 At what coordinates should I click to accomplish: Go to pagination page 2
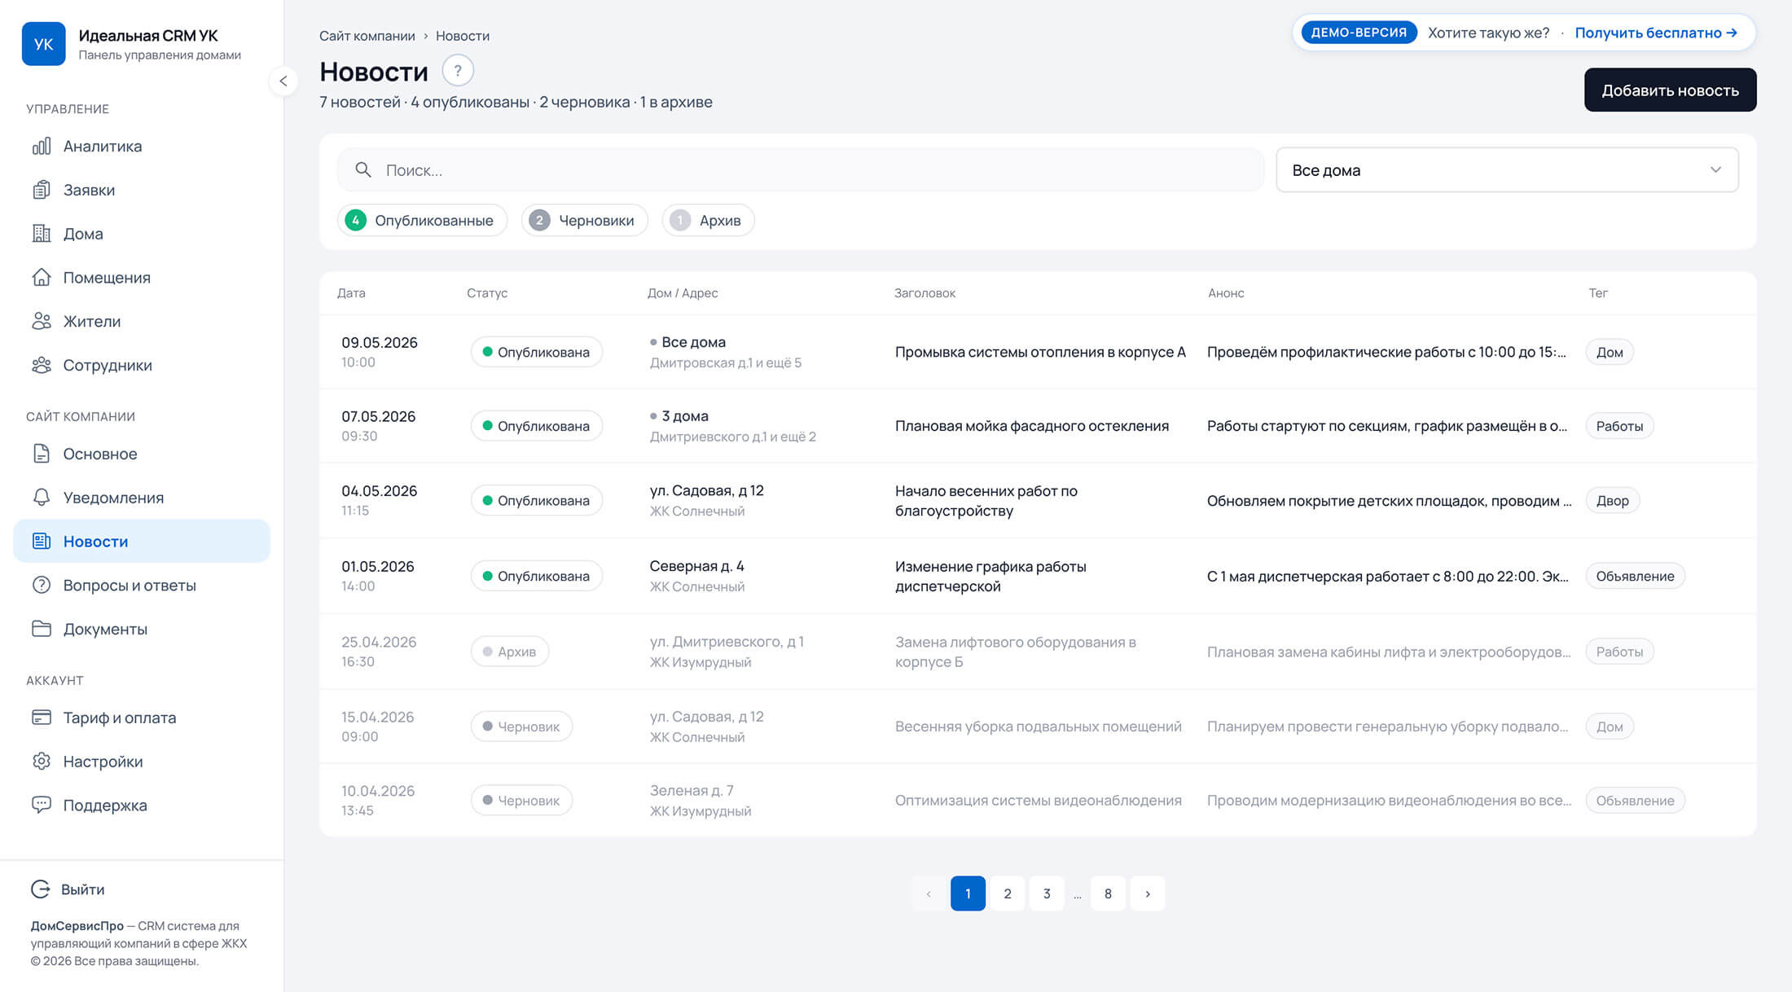pyautogui.click(x=1008, y=893)
